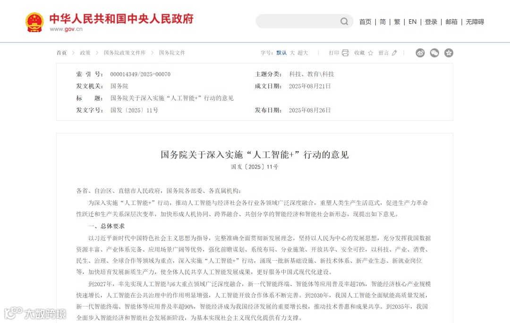Open the 登录 login link
Image resolution: width=510 pixels, height=323 pixels.
(431, 22)
